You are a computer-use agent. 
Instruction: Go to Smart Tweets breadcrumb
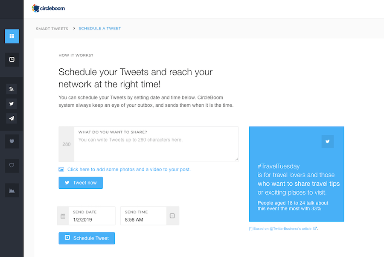tap(52, 29)
